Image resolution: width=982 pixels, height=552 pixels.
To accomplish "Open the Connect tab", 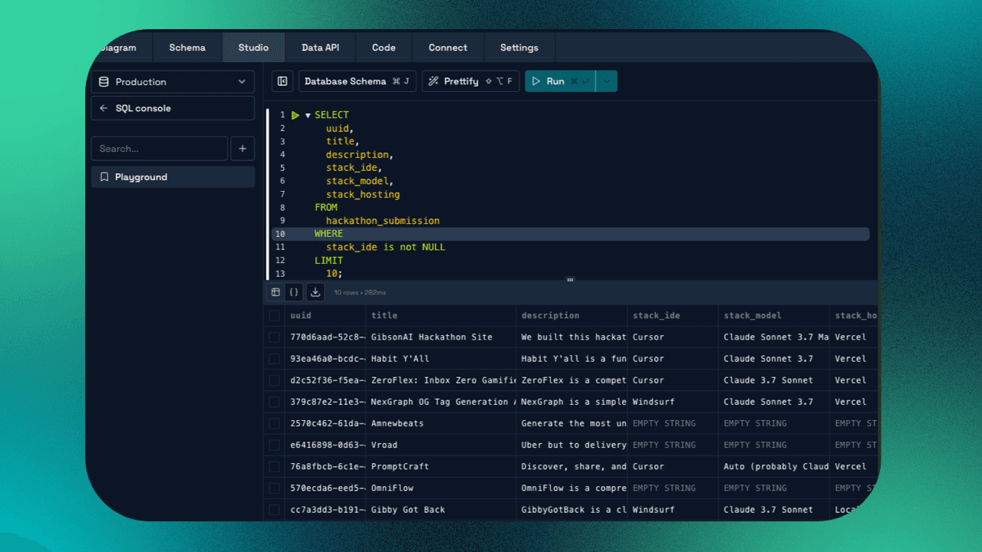I will (x=448, y=48).
